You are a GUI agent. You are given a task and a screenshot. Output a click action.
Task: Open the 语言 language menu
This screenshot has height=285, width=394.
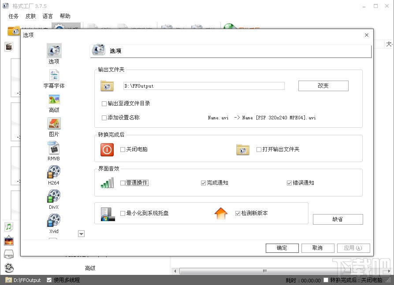point(47,16)
